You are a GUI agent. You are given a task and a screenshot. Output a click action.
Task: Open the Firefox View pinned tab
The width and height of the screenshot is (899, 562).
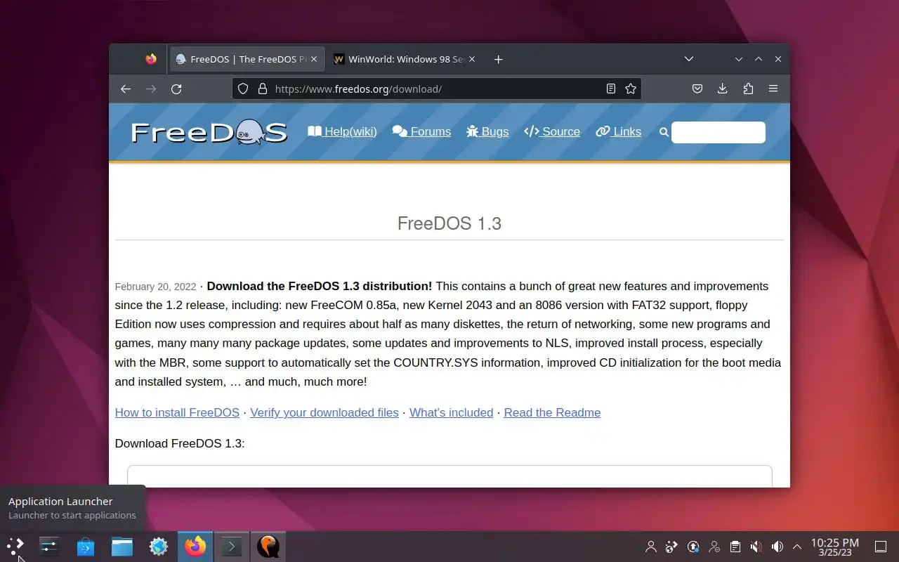151,60
